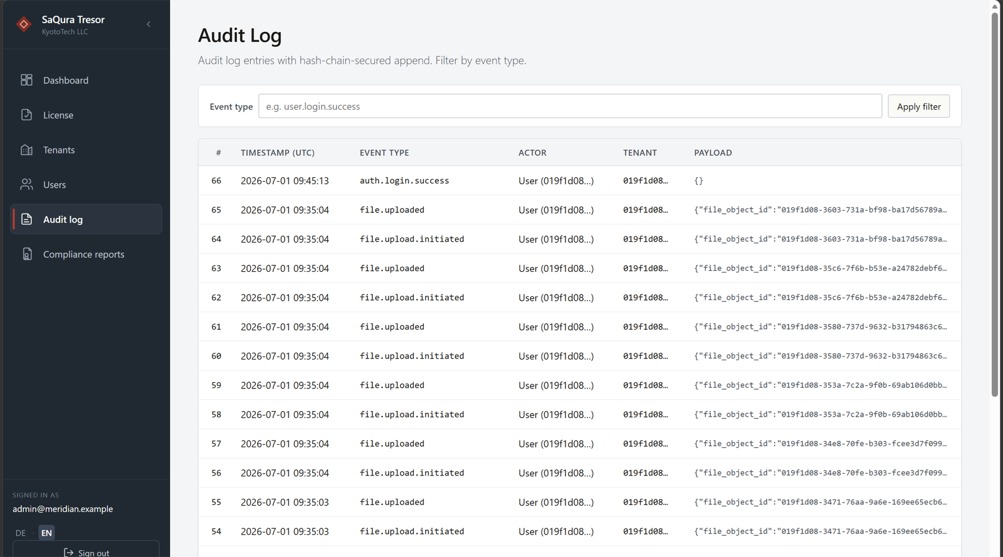
Task: Click file.upload.initiated in row 54
Action: coord(412,531)
